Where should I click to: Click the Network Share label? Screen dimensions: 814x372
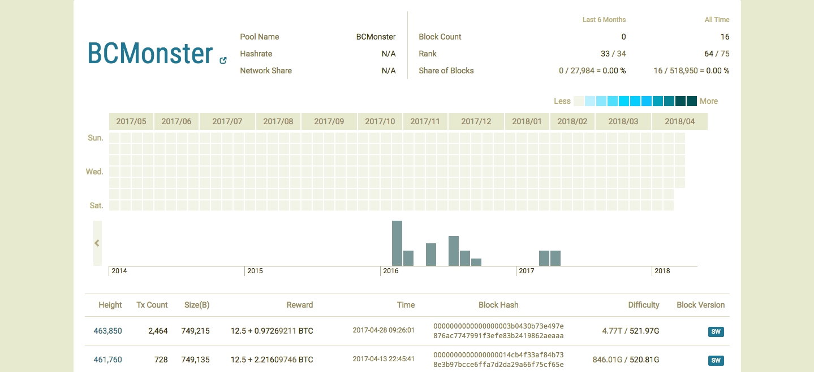266,71
